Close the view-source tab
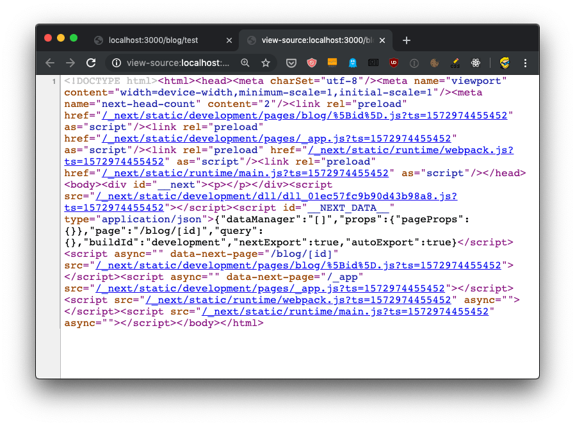The image size is (575, 426). [383, 40]
